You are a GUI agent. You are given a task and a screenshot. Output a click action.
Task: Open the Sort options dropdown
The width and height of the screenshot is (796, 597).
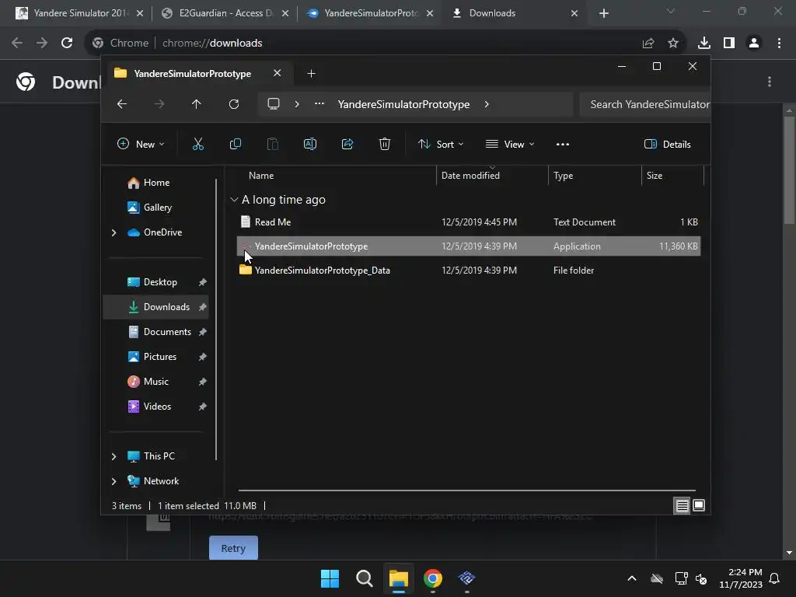[x=440, y=144]
